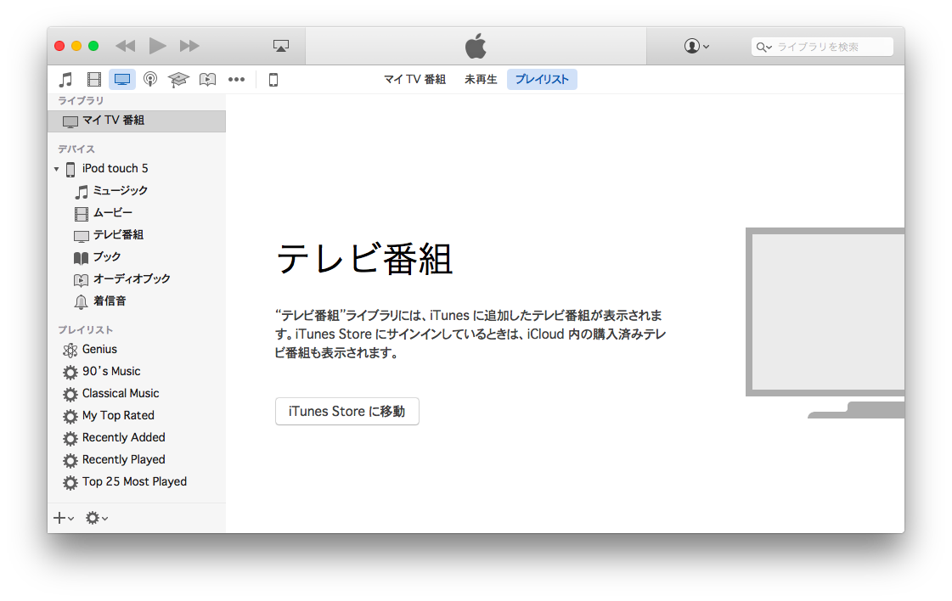Skip ahead with the fast-forward button
The image size is (952, 601).
[x=189, y=46]
